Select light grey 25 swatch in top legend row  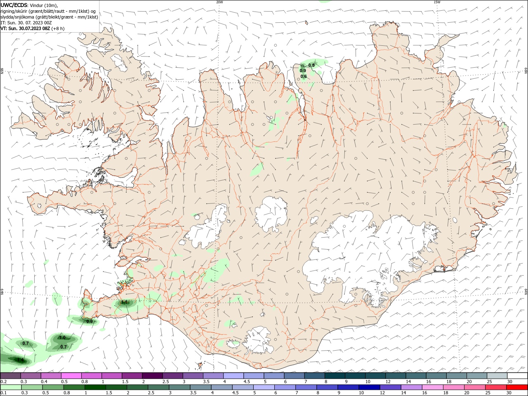click(497, 376)
